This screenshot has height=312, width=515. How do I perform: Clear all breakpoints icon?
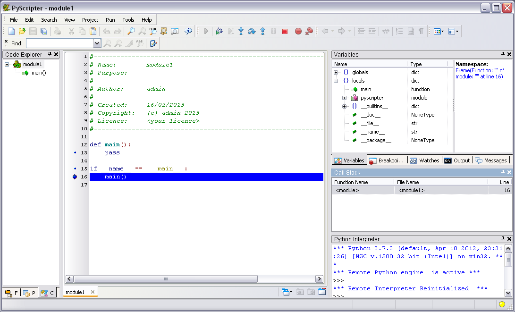(309, 31)
